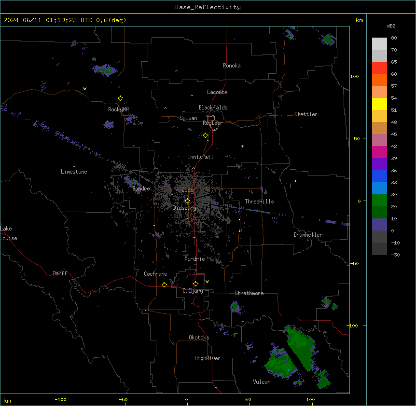This screenshot has width=416, height=406.
Task: Click the Sundre label
Action: coord(141,189)
